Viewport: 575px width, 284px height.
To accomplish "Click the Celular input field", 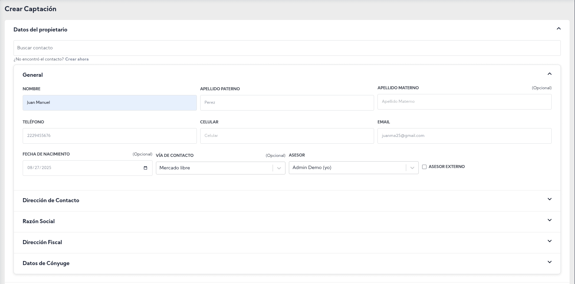I will click(287, 136).
